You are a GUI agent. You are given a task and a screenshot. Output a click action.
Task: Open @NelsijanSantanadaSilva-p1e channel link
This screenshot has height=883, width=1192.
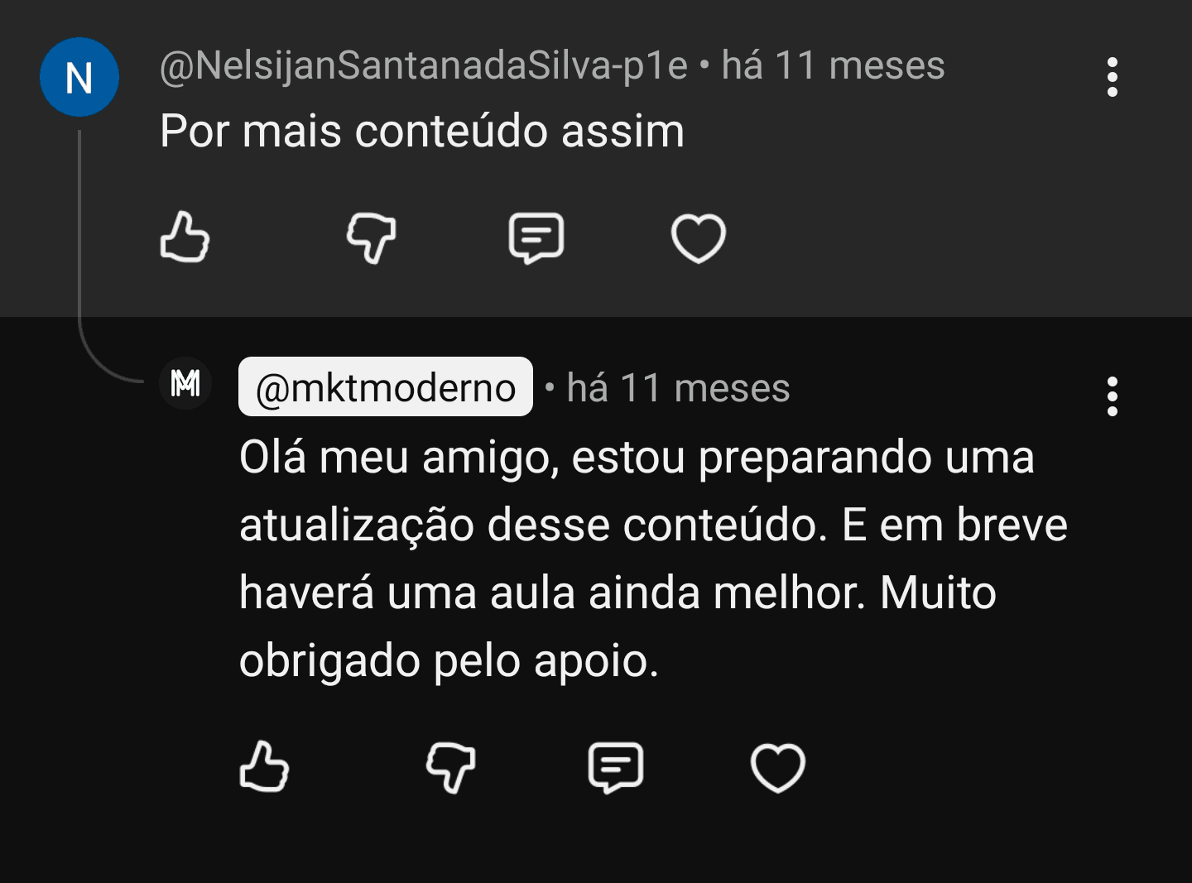tap(423, 65)
